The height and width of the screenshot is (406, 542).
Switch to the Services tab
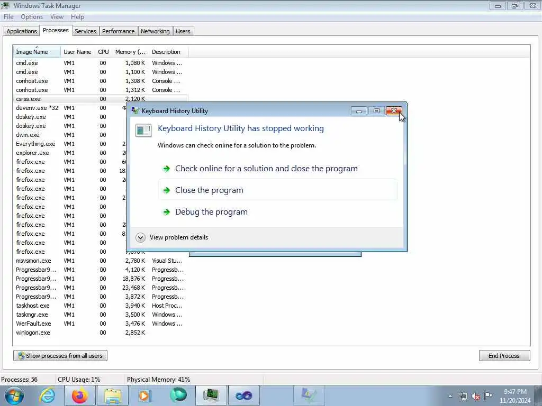coord(85,31)
